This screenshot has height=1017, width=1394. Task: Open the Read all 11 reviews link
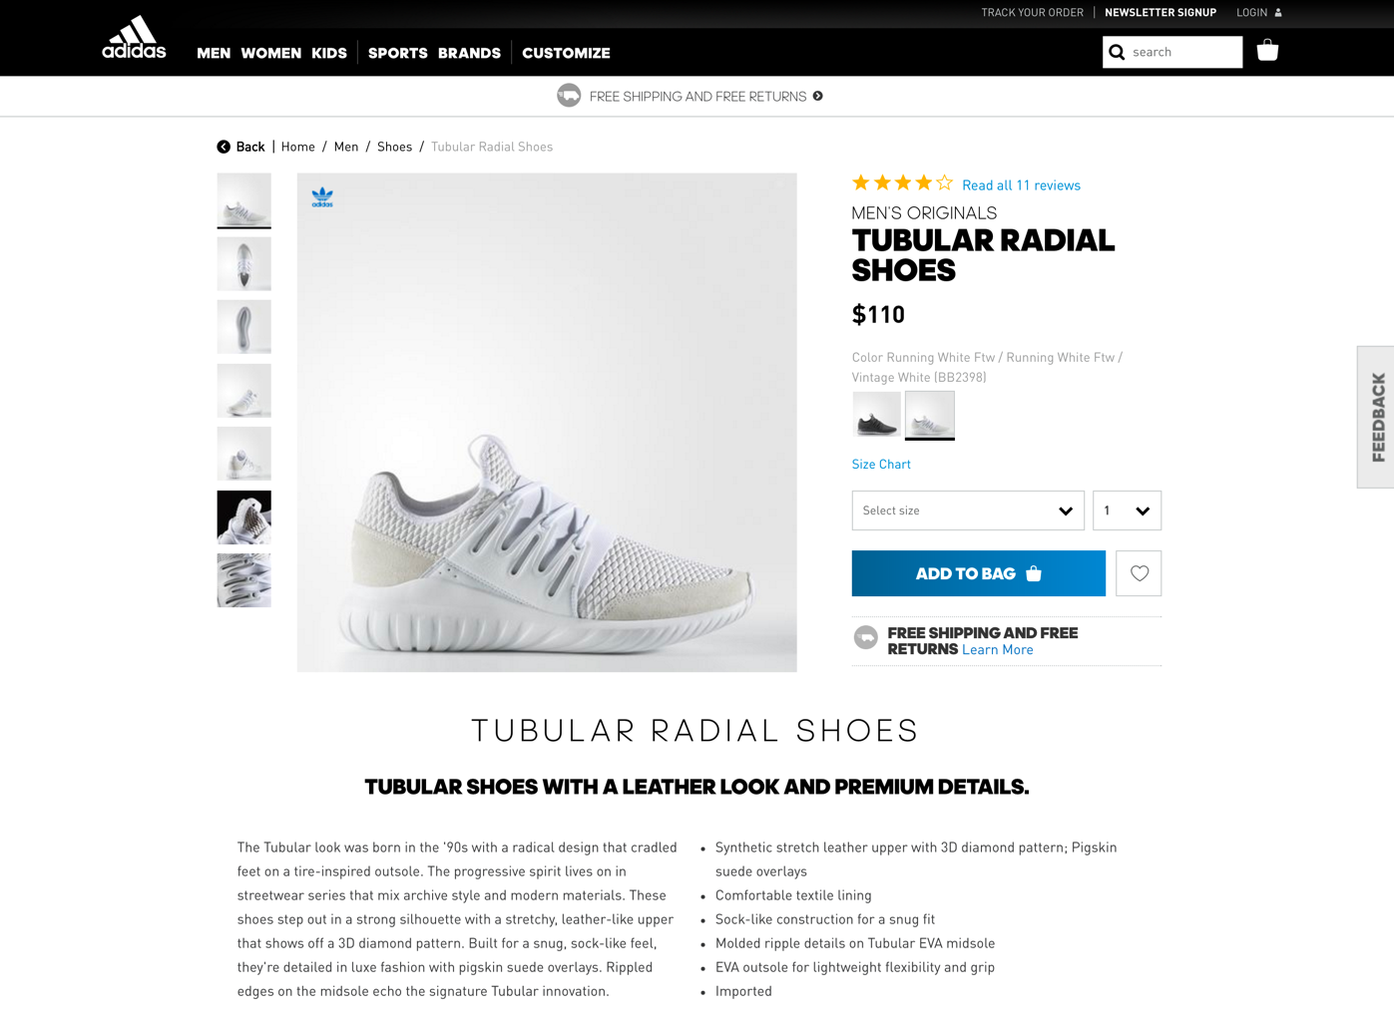pos(1021,185)
